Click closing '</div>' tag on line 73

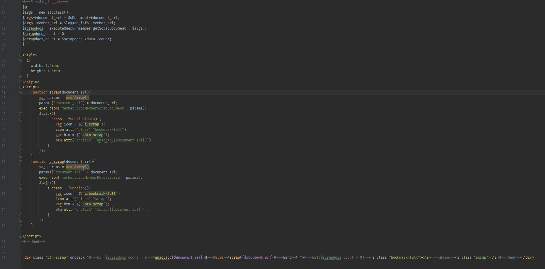click(x=528, y=257)
